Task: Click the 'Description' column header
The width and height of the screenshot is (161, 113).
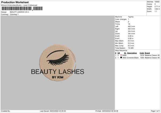Action: click(x=132, y=53)
